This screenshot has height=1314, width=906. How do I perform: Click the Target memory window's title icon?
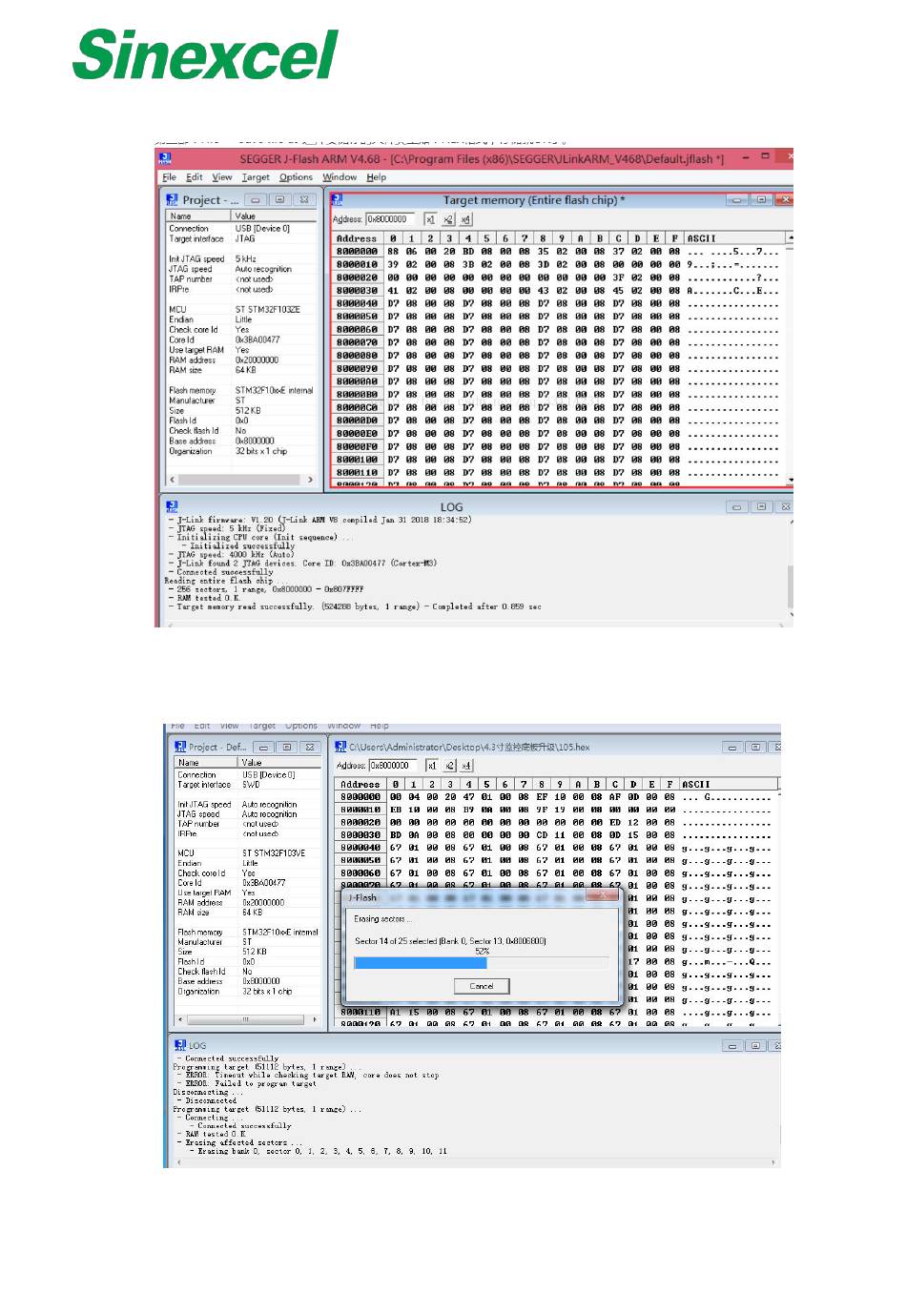pos(336,200)
